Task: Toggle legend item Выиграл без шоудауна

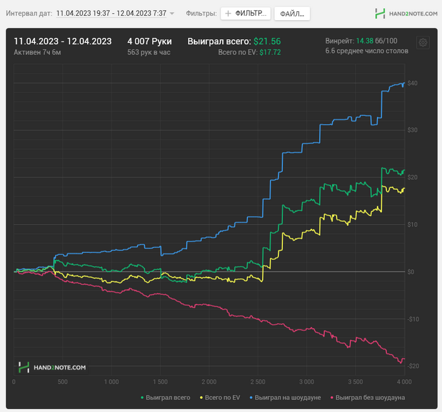Action: coord(367,397)
